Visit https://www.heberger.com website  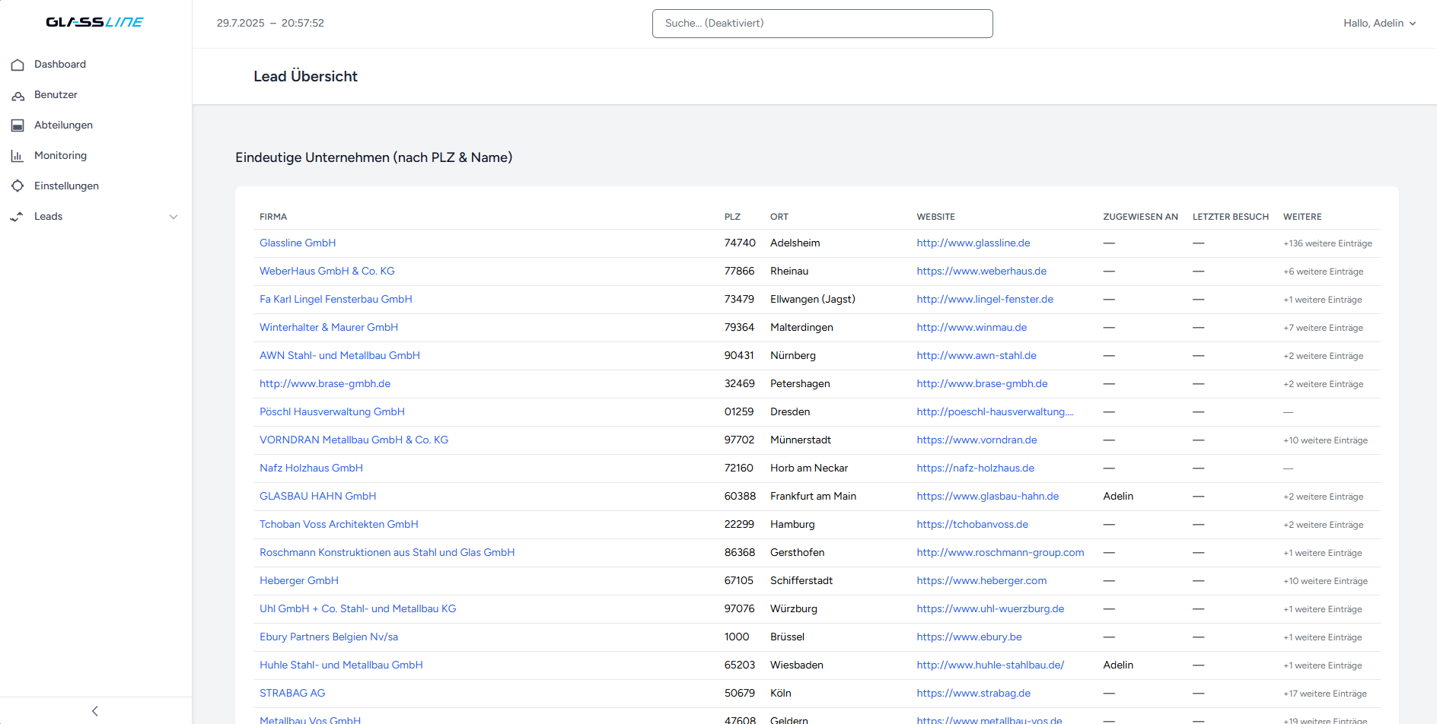point(981,581)
